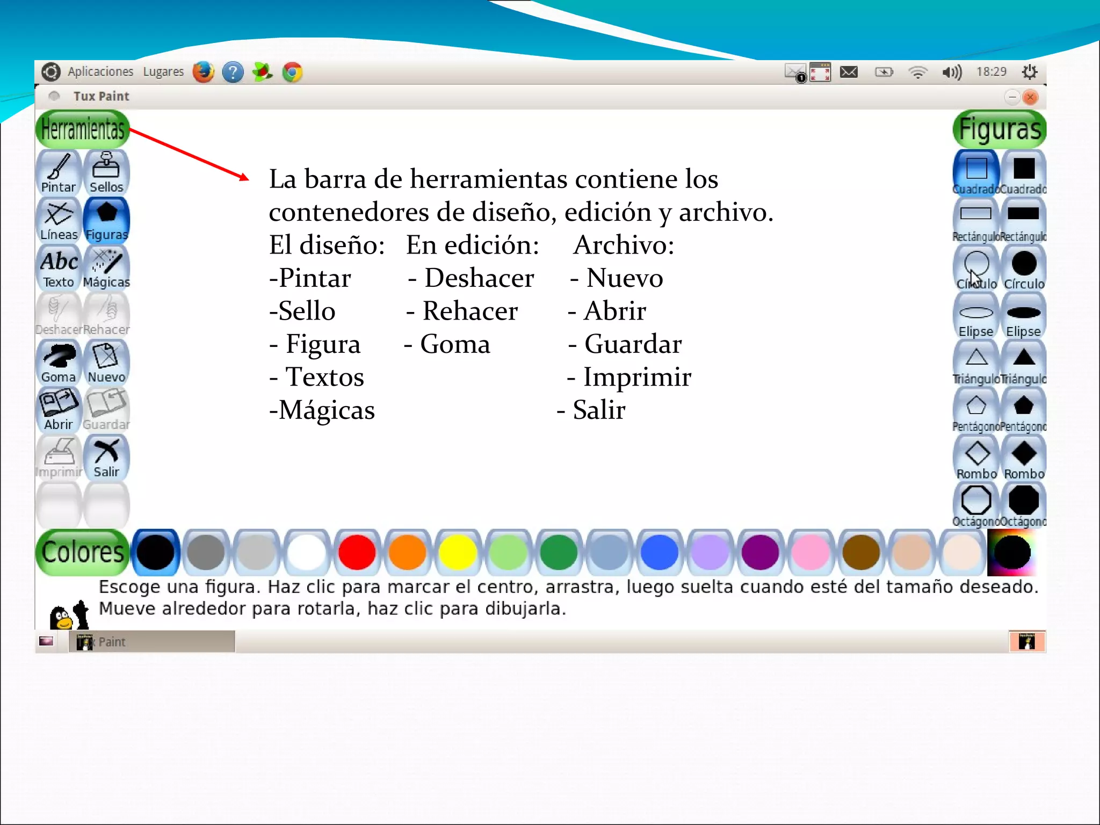Click the Rehacer redo tool
Image resolution: width=1100 pixels, height=825 pixels.
(x=106, y=315)
